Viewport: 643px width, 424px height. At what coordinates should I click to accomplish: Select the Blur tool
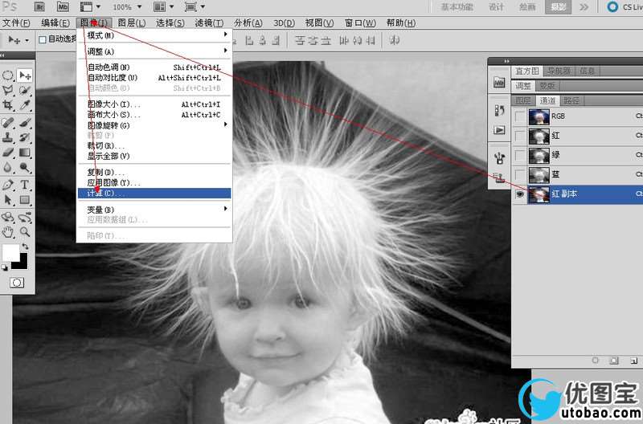coord(8,167)
